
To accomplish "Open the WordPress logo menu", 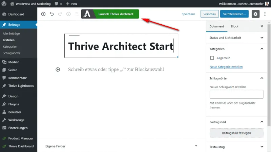I will click(x=4, y=4).
